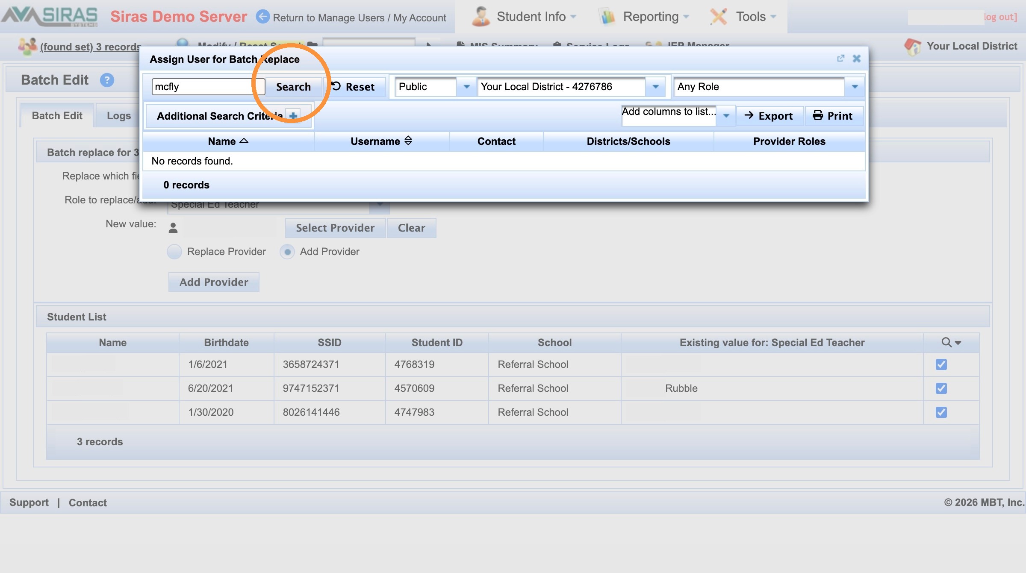Click the Provider Roles column header
This screenshot has height=573, width=1026.
coord(789,141)
